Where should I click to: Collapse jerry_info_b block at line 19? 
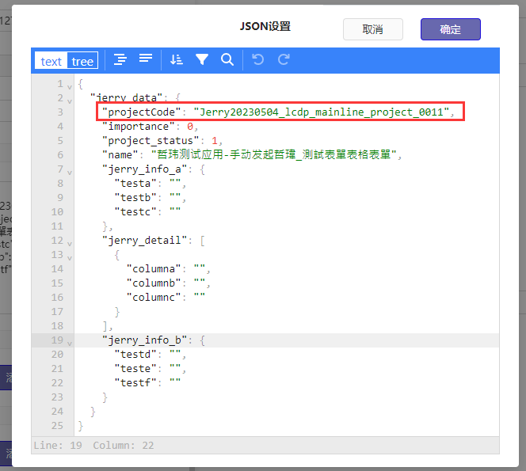(x=70, y=342)
